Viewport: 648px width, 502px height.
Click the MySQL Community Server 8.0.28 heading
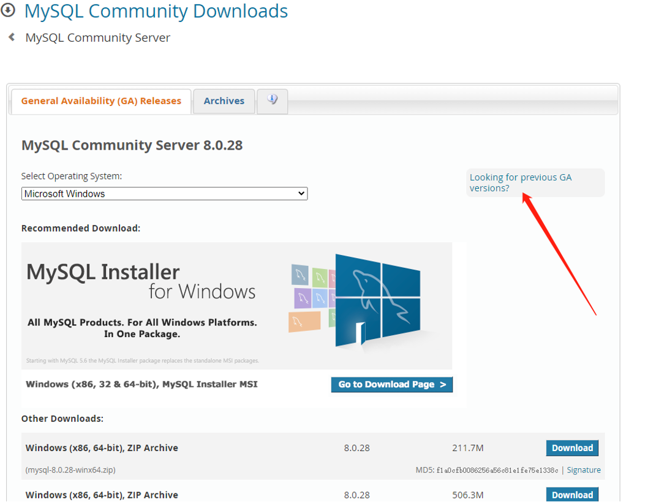[132, 145]
